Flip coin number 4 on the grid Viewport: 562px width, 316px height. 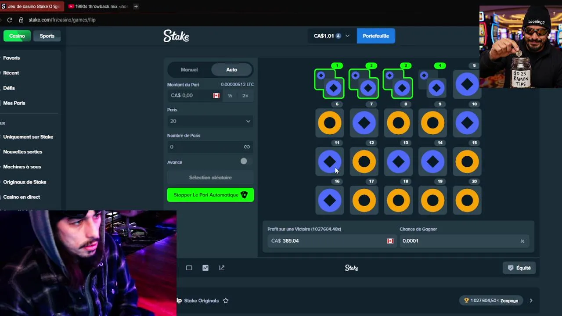432,84
